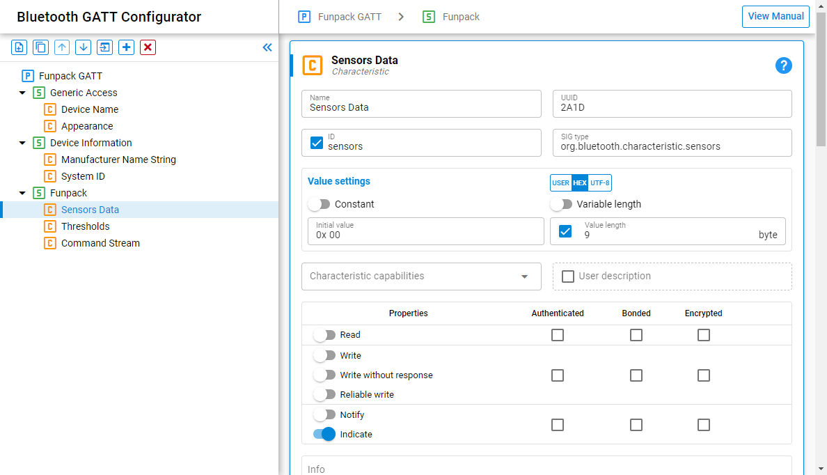The height and width of the screenshot is (475, 827).
Task: Click the add new file icon
Action: pyautogui.click(x=19, y=47)
